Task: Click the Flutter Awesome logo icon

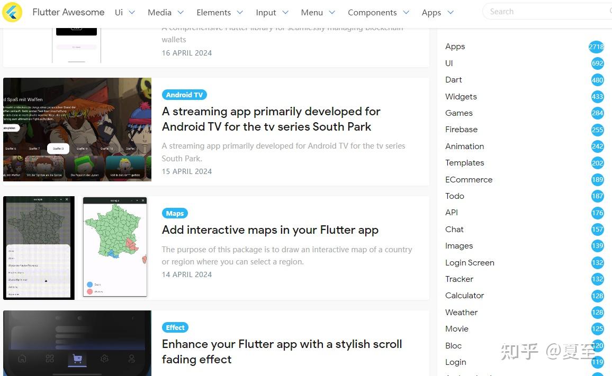Action: [x=12, y=12]
